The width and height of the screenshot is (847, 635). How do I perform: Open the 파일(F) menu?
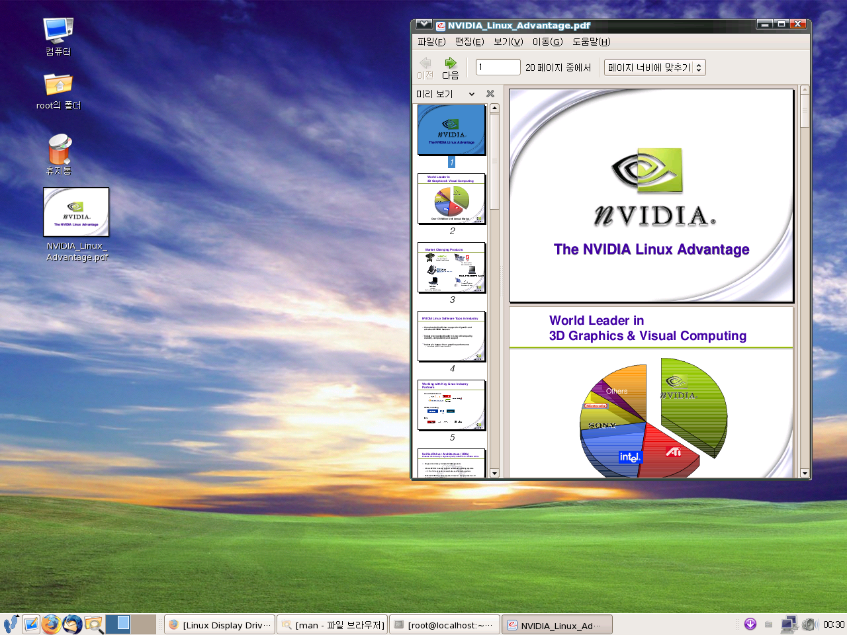(x=431, y=42)
